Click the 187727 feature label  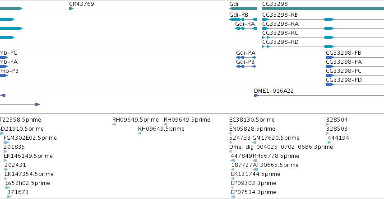click(x=242, y=165)
